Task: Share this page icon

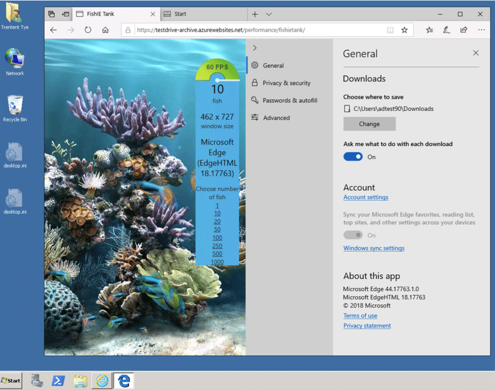Action: point(464,30)
